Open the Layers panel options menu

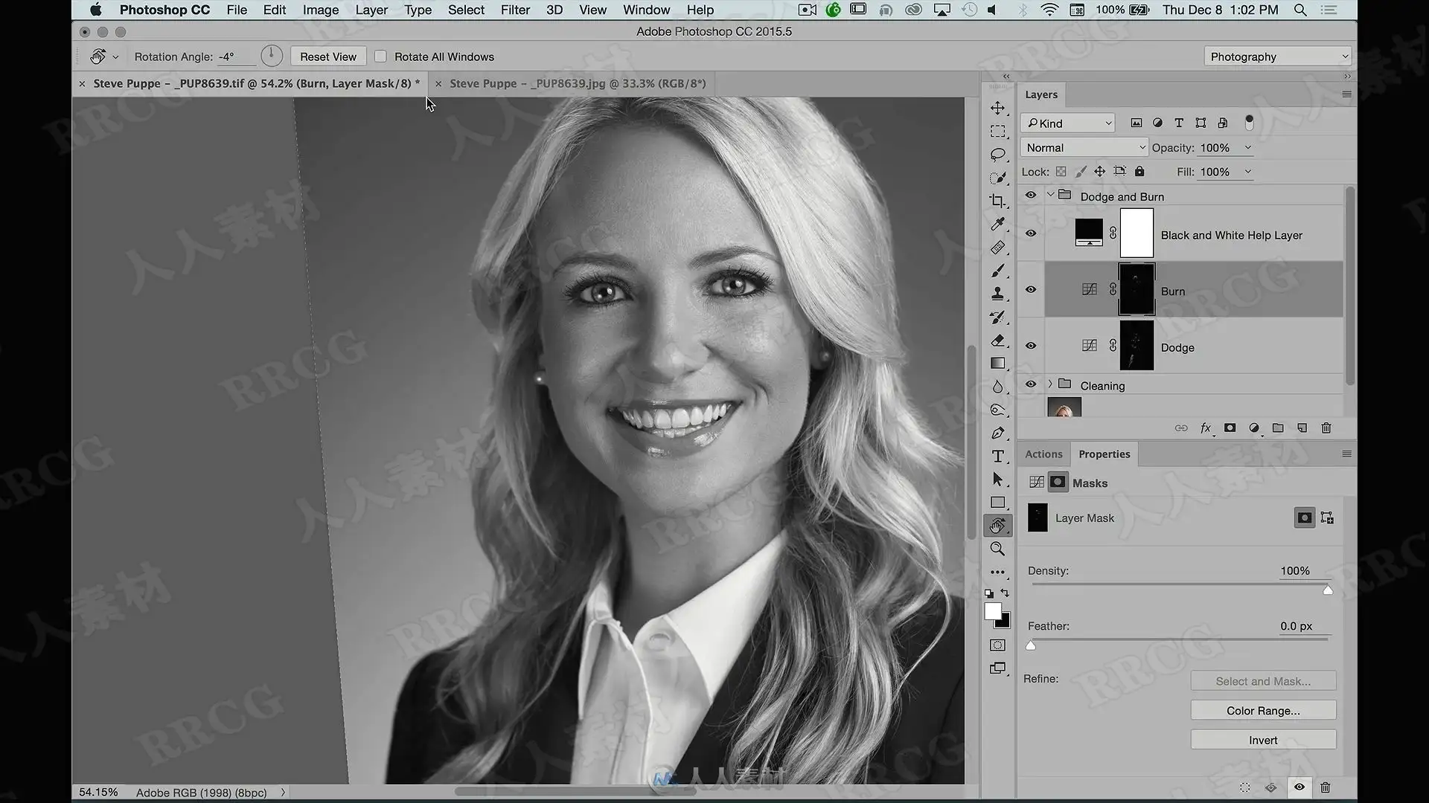tap(1346, 94)
